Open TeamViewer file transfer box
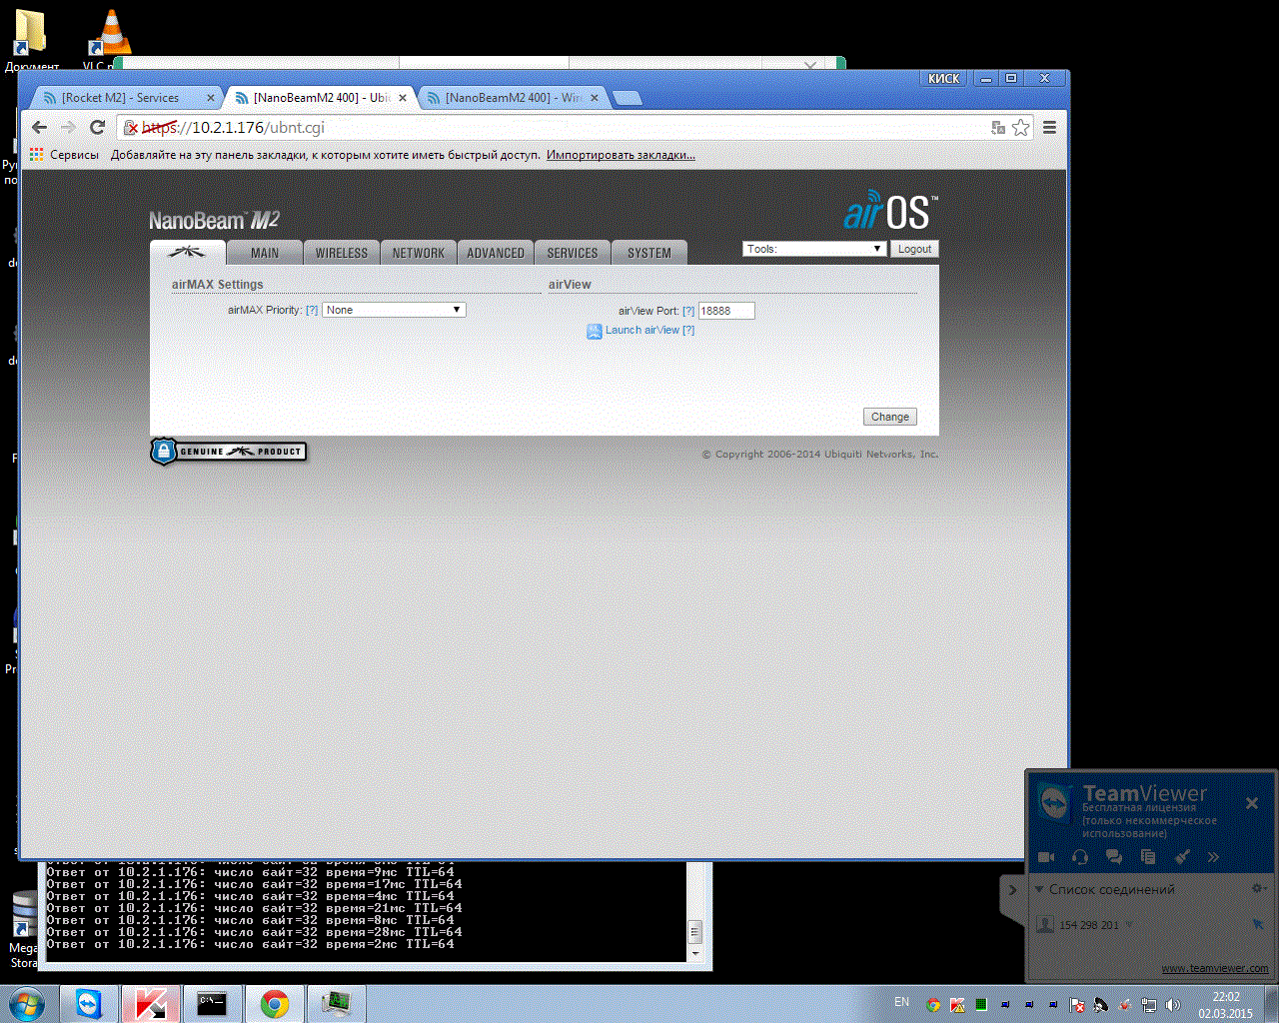The image size is (1279, 1023). tap(1148, 857)
